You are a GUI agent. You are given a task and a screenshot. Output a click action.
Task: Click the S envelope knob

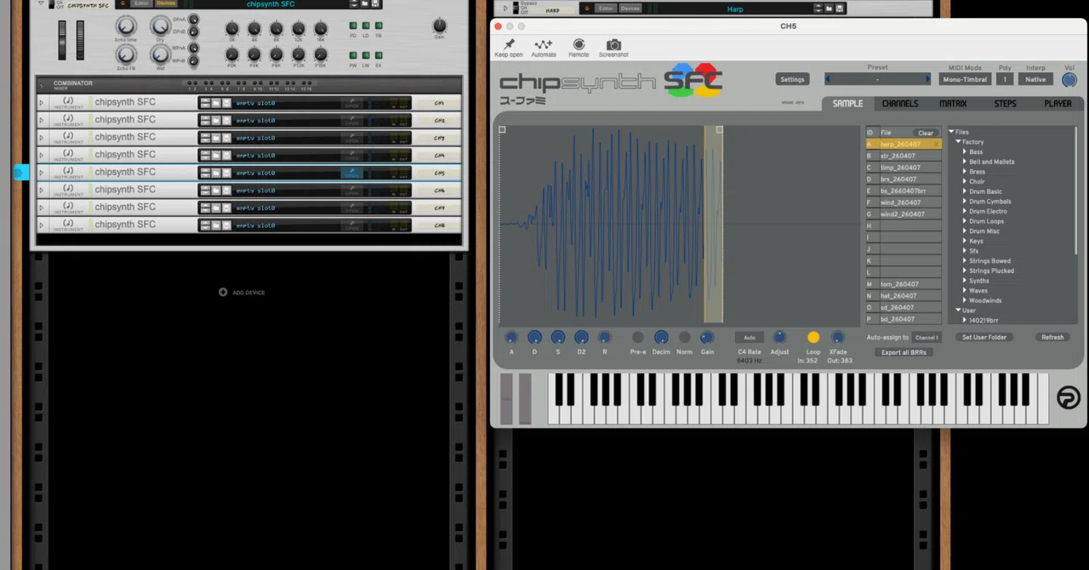[x=558, y=338]
